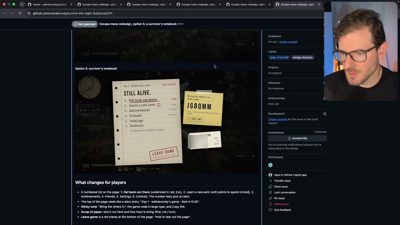Viewport: 400px width, 225px height.
Task: Click 'None yet' under Relationships
Action: tap(273, 104)
